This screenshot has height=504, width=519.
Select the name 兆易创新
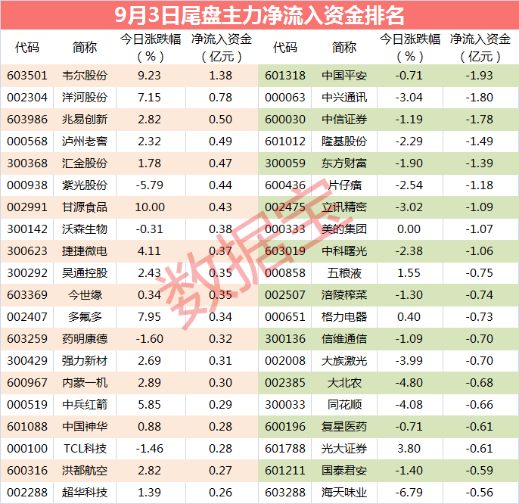[85, 120]
